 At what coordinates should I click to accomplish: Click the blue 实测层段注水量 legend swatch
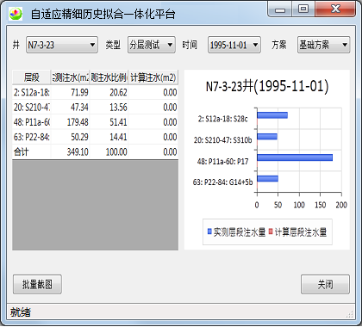pos(209,231)
